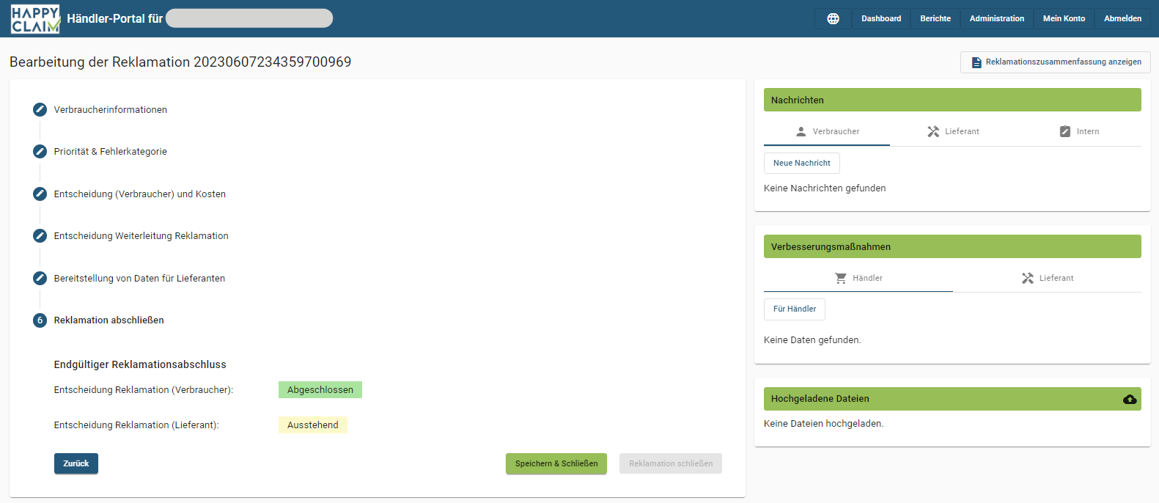
Task: Switch to Verbraucher messages tab
Action: click(x=827, y=132)
